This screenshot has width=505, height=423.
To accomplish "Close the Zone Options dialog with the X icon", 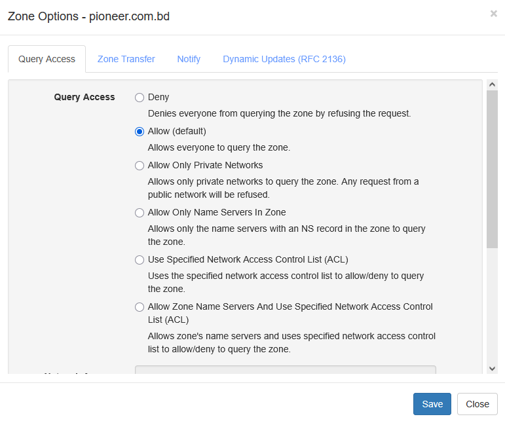I will 493,14.
